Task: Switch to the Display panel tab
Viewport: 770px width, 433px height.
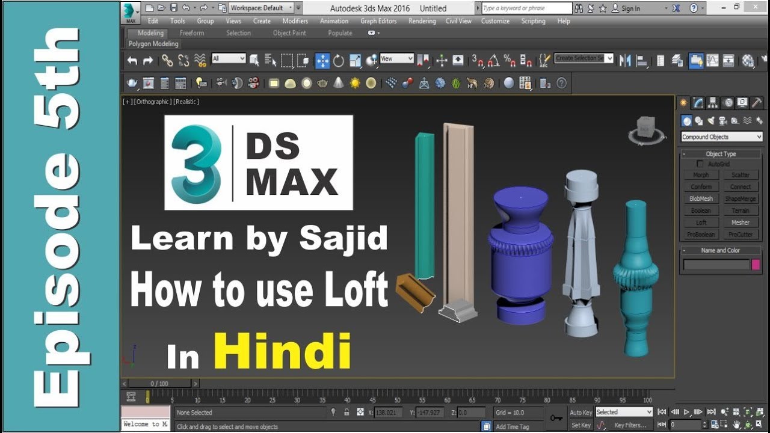Action: point(742,102)
